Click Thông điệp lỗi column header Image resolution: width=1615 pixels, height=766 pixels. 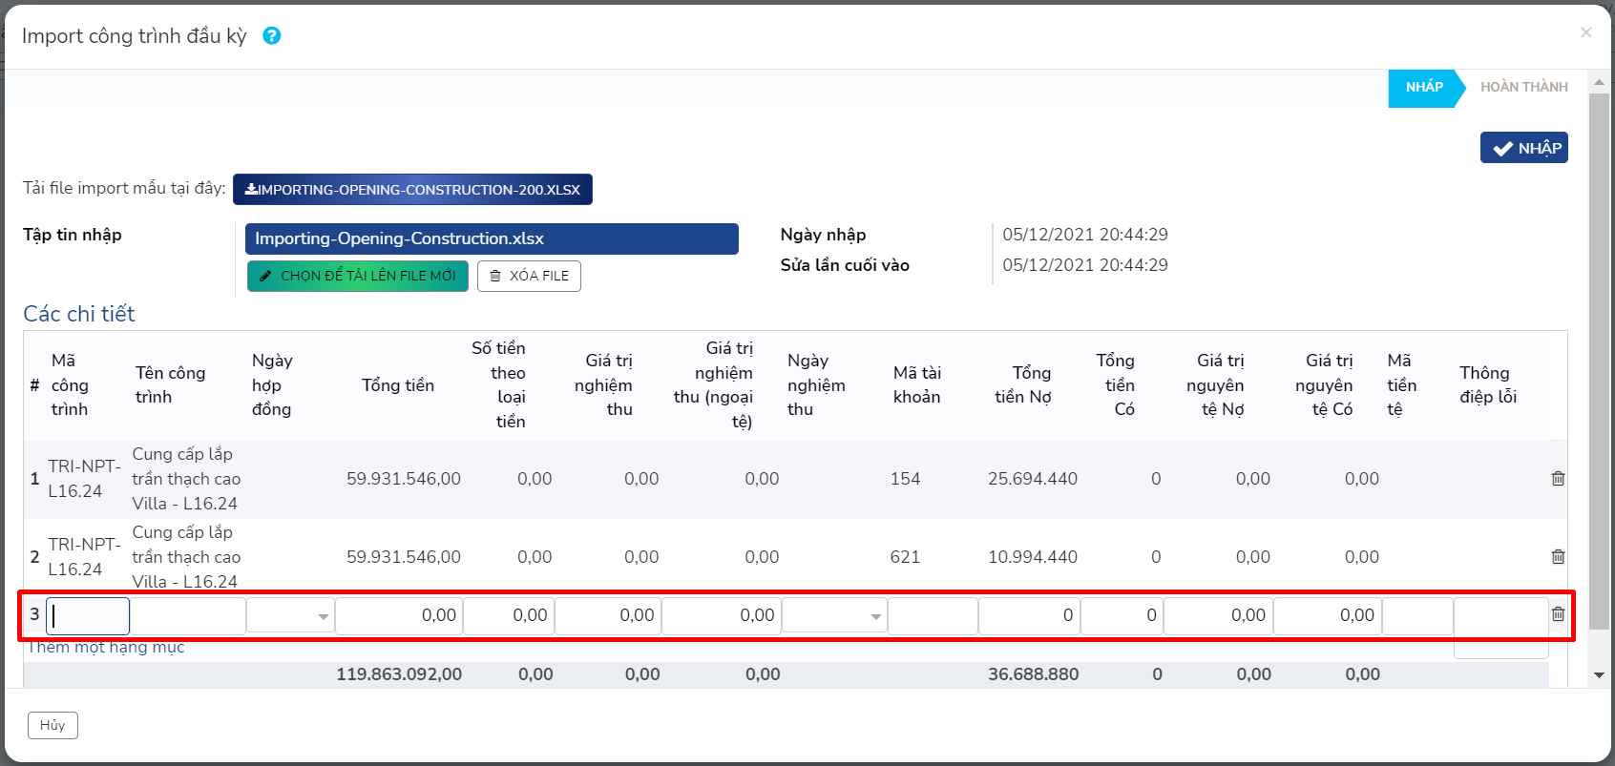1488,385
